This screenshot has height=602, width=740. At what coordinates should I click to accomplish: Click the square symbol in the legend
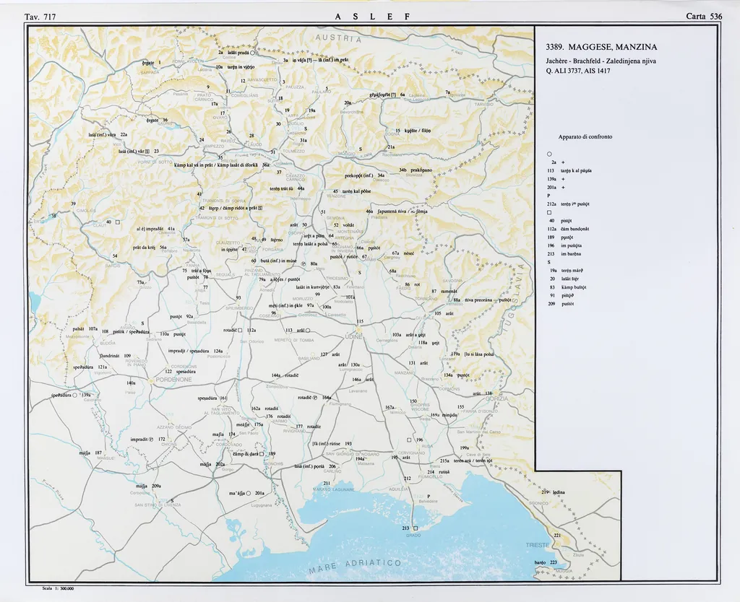click(x=550, y=212)
